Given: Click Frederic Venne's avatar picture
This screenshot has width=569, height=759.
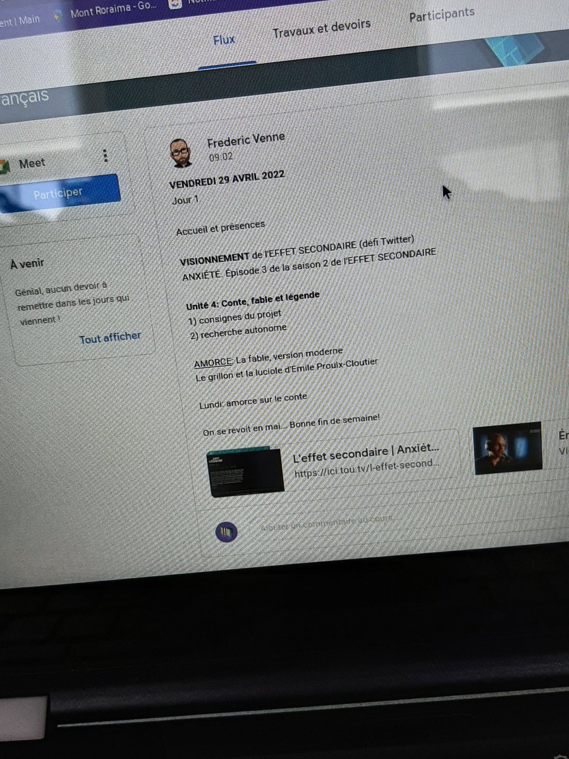Looking at the screenshot, I should (180, 152).
